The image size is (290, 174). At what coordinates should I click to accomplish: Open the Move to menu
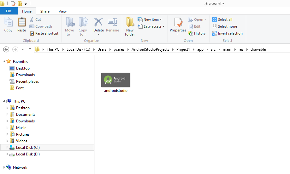pyautogui.click(x=69, y=27)
